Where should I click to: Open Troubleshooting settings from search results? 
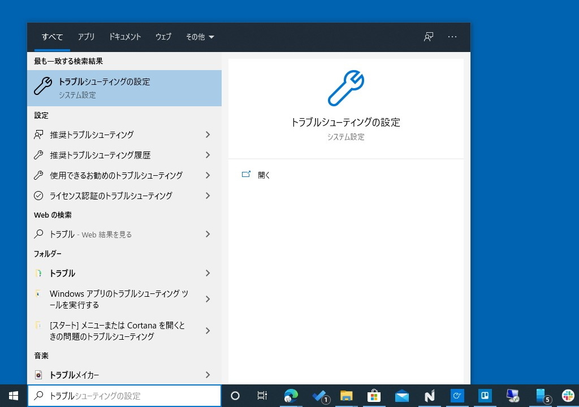pyautogui.click(x=124, y=88)
